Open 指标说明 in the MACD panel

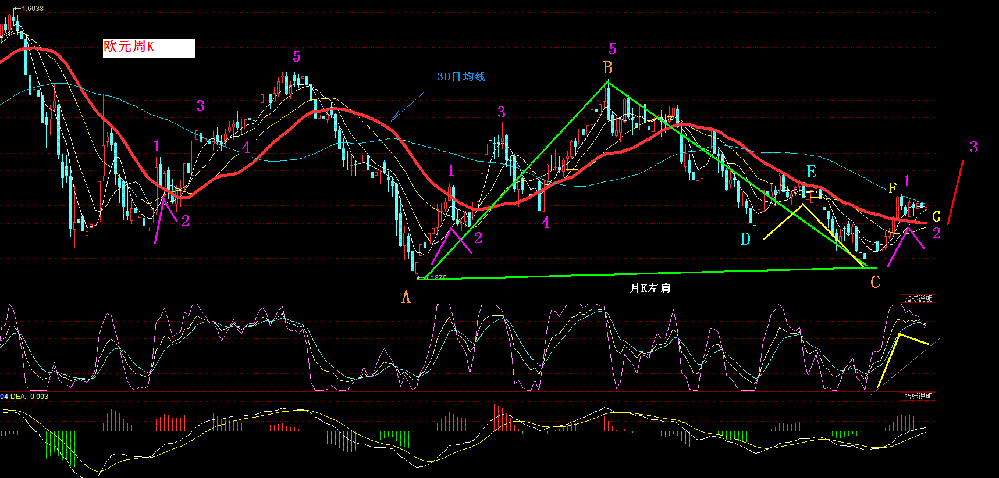pyautogui.click(x=918, y=397)
